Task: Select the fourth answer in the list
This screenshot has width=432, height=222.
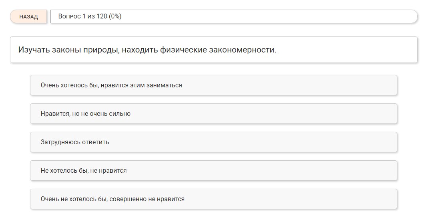Action: point(213,171)
